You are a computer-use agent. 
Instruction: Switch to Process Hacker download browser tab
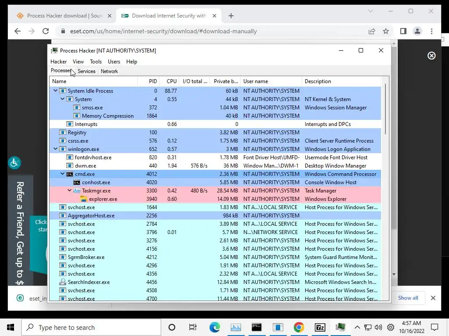click(64, 16)
